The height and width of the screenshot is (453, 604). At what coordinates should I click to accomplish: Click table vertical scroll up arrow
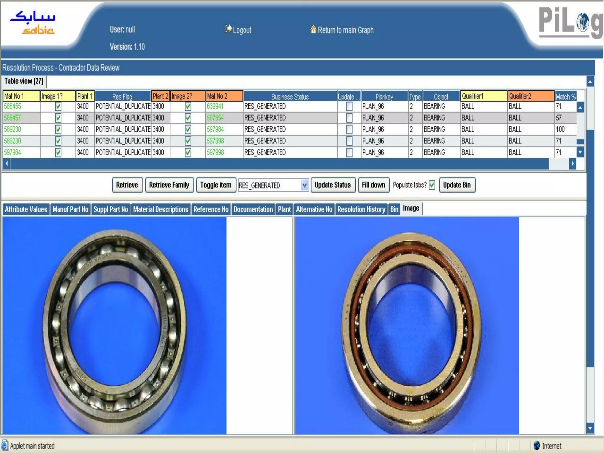coord(580,108)
